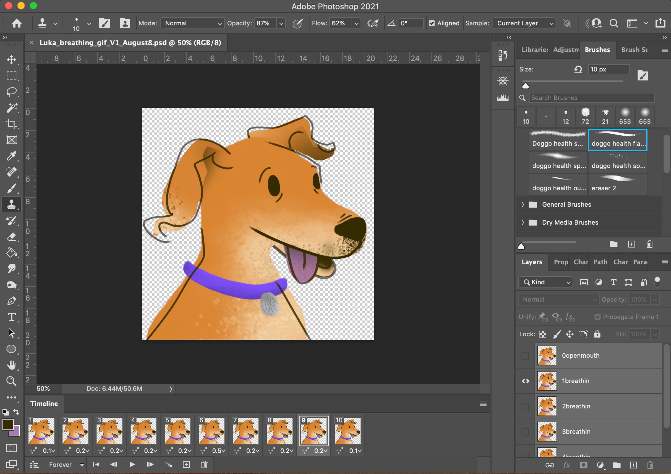This screenshot has height=474, width=671.
Task: Select the Pen tool
Action: coord(12,301)
